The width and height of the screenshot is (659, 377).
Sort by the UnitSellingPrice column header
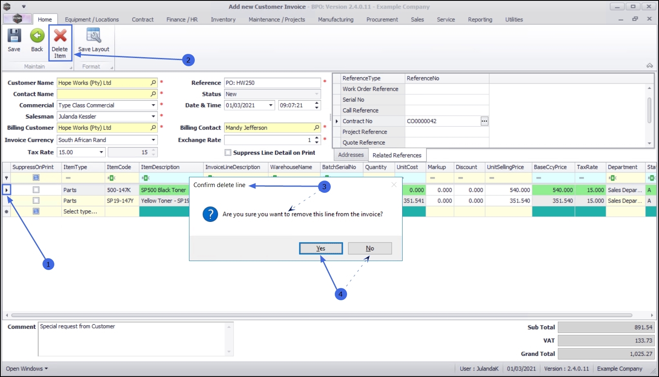(x=508, y=167)
